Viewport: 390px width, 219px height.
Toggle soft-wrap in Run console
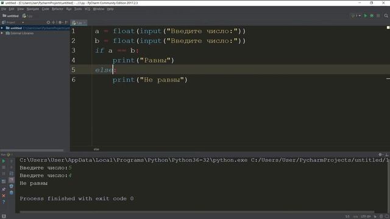click(x=12, y=173)
